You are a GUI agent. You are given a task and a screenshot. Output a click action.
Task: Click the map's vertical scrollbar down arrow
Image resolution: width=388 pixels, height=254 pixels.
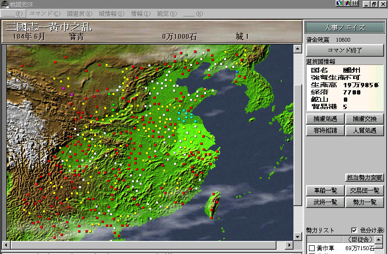click(297, 237)
